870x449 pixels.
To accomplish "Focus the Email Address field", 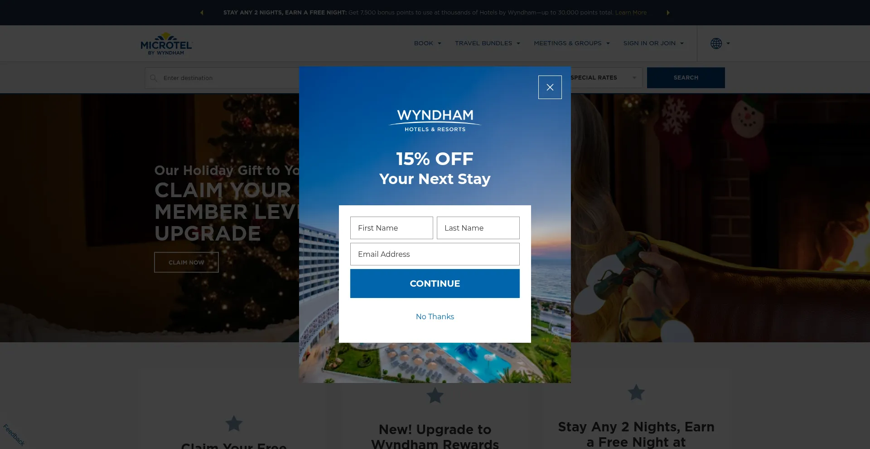I will pos(435,254).
